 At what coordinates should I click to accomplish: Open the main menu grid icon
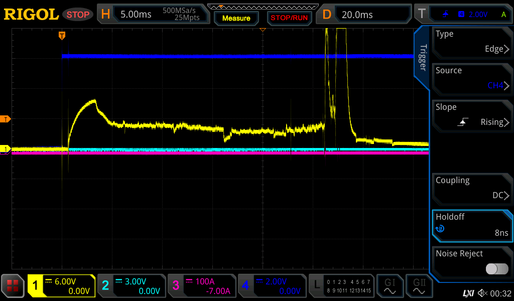[13, 286]
